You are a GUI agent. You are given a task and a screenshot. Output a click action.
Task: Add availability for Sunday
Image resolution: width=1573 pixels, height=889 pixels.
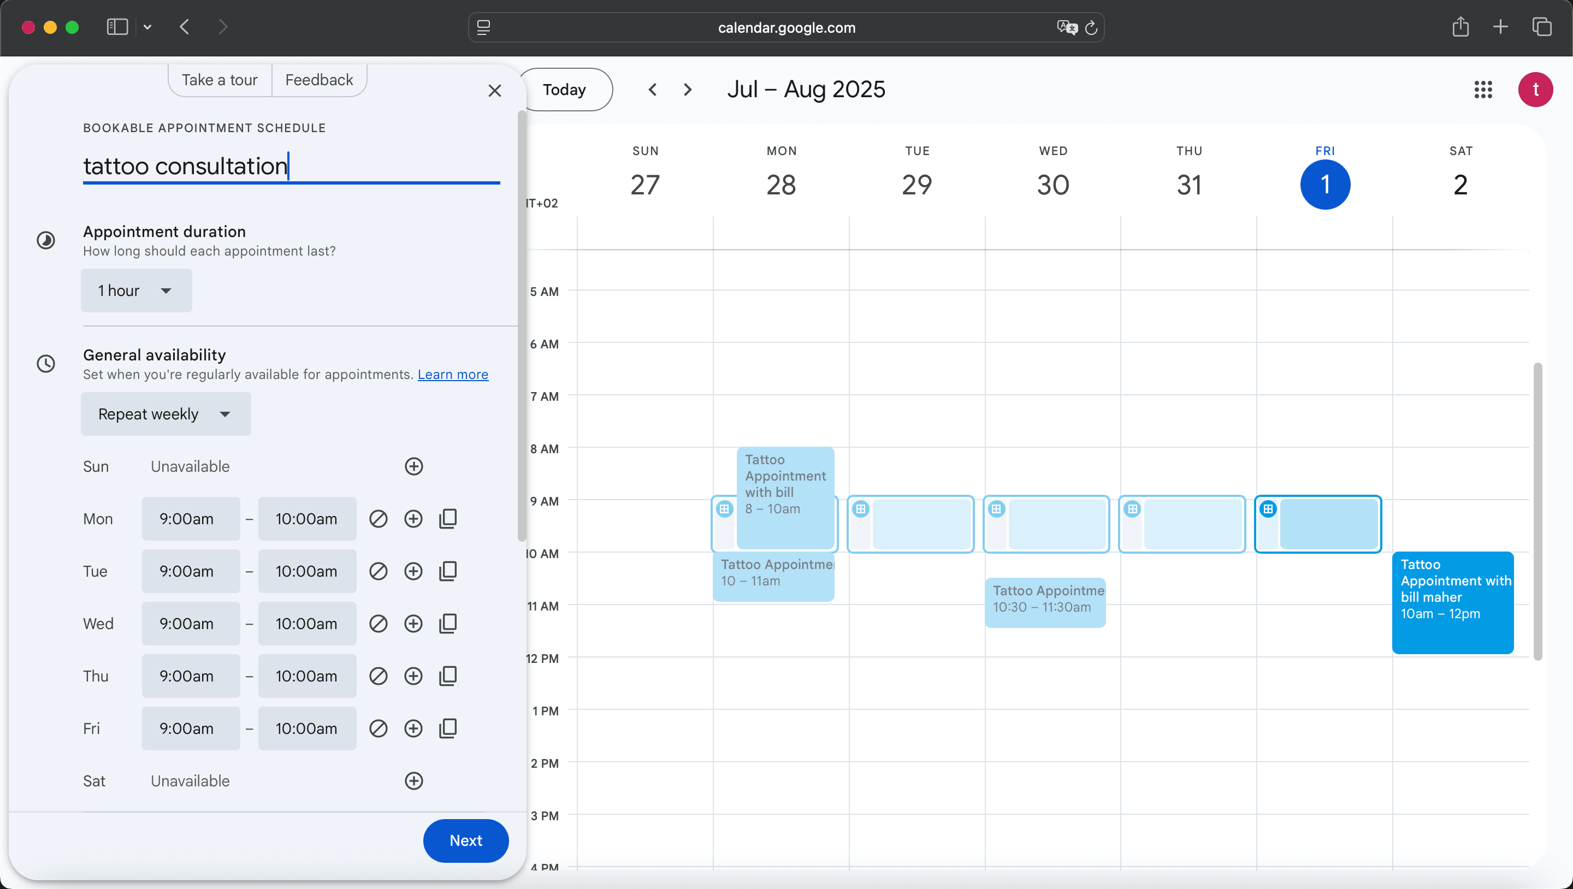click(413, 466)
